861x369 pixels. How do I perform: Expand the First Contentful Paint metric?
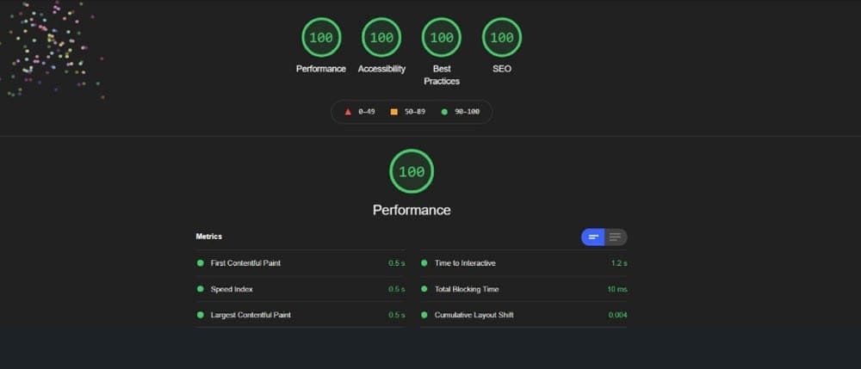click(x=245, y=263)
